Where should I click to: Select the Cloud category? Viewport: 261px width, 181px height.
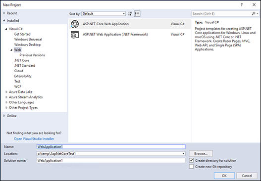tap(19, 71)
